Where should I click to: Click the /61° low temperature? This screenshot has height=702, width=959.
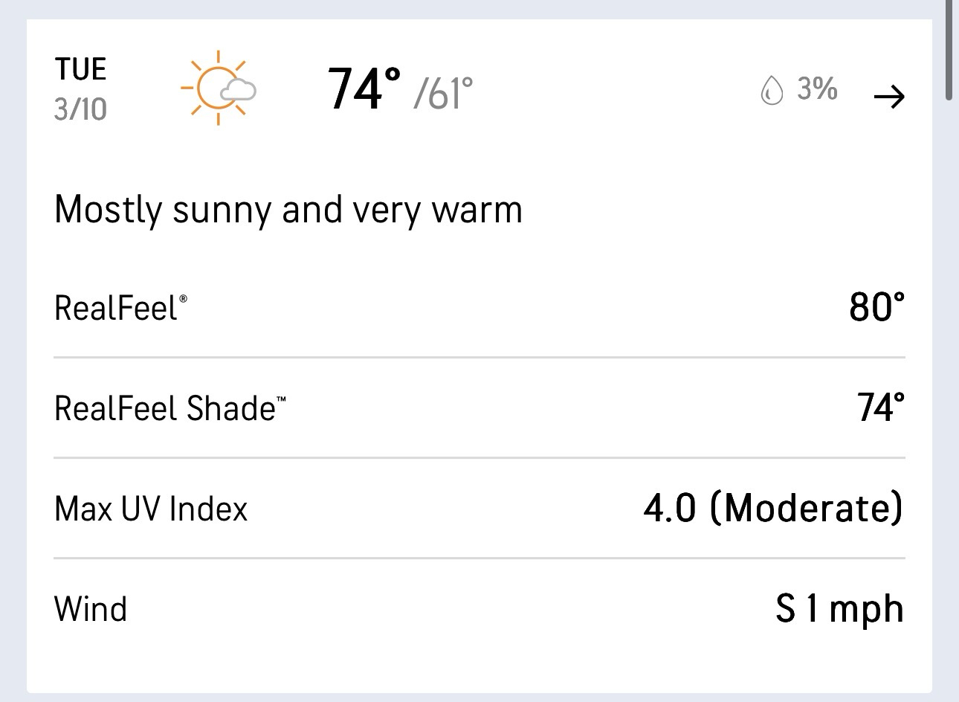coord(443,93)
